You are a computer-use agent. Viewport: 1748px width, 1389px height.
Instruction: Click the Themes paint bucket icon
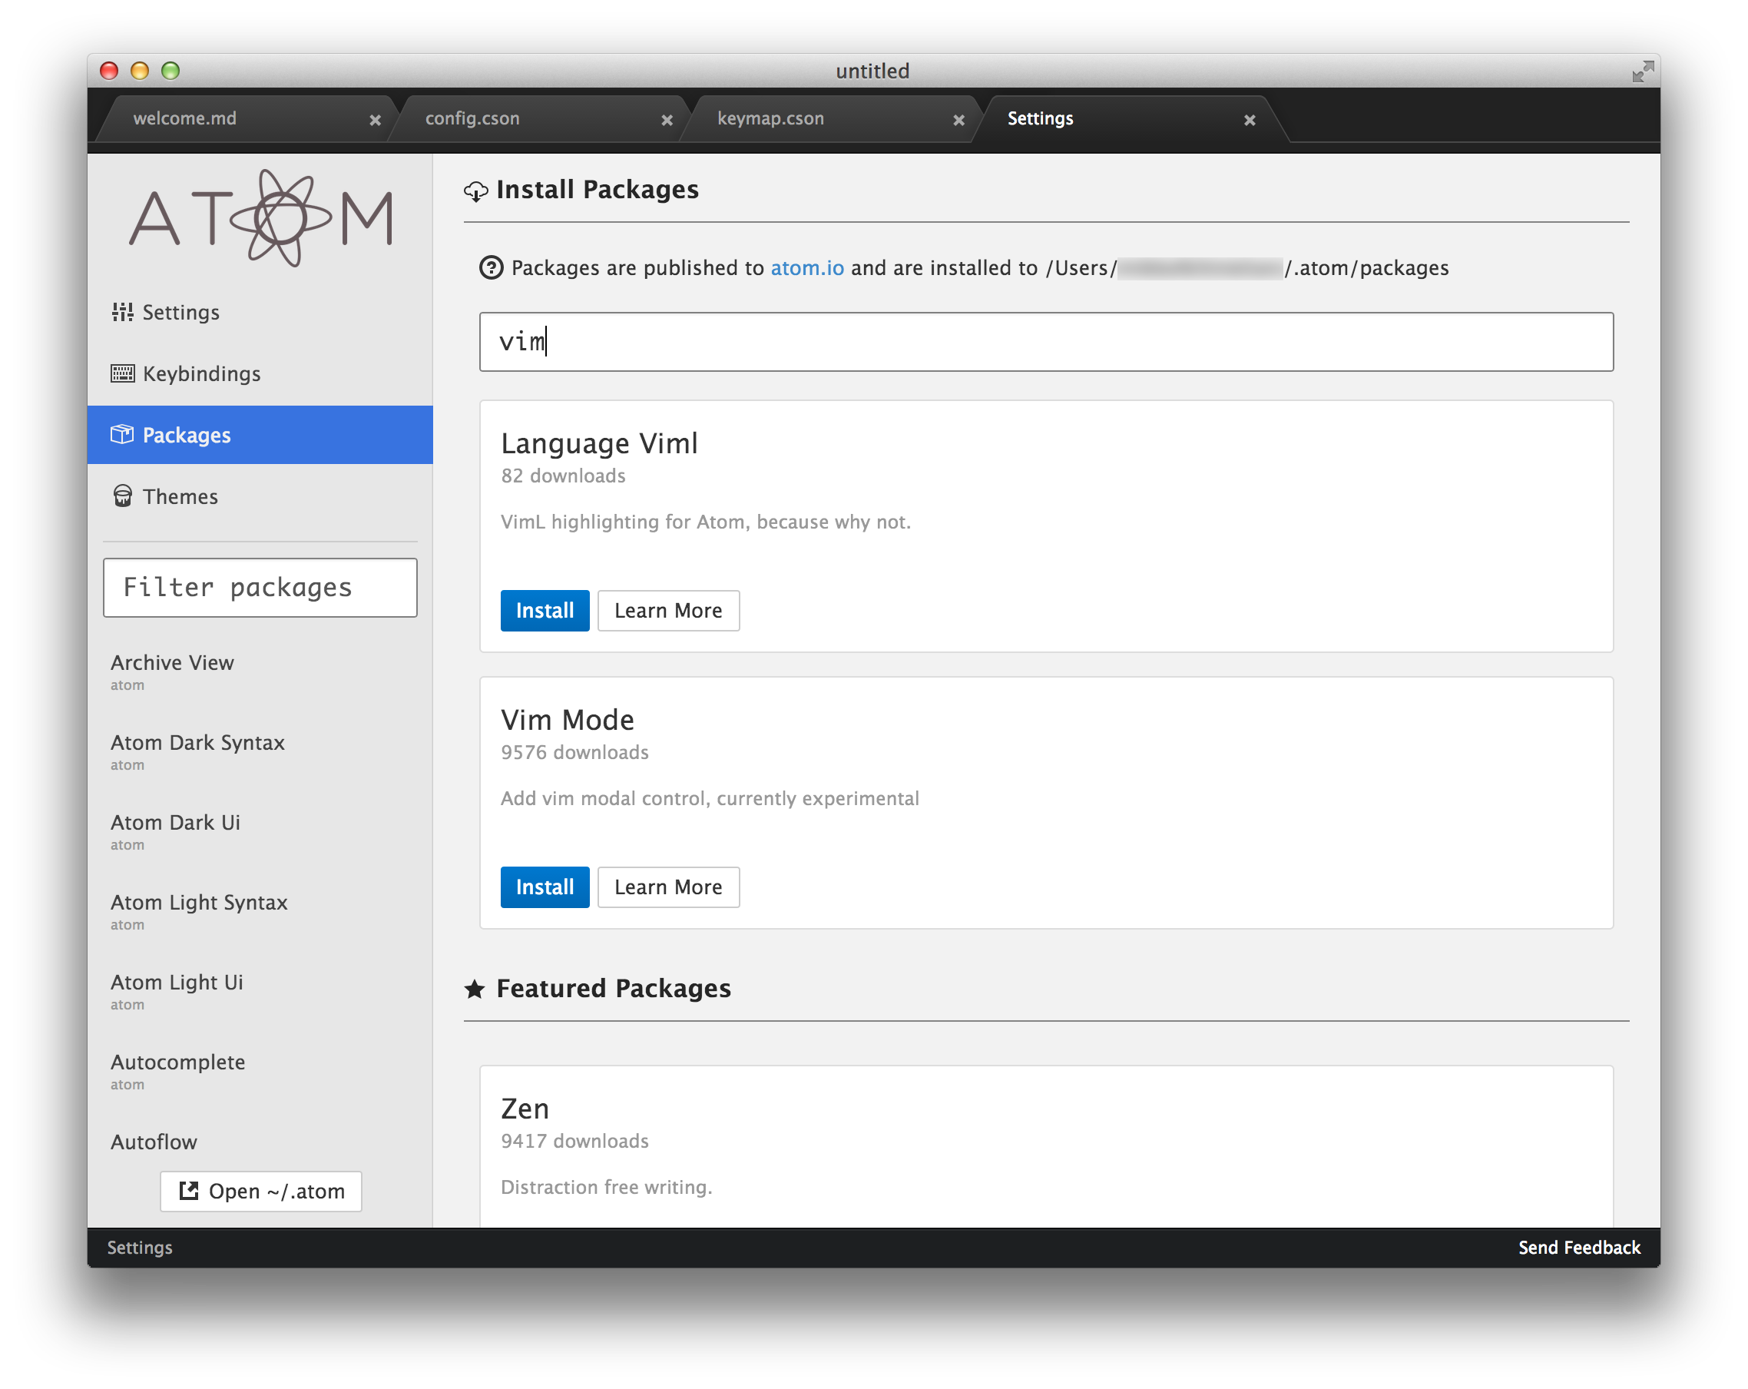point(122,496)
